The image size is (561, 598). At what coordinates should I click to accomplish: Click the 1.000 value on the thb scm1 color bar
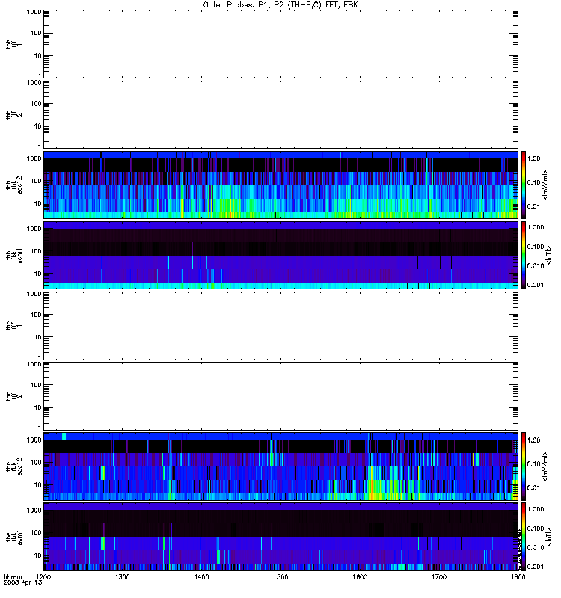click(x=536, y=227)
